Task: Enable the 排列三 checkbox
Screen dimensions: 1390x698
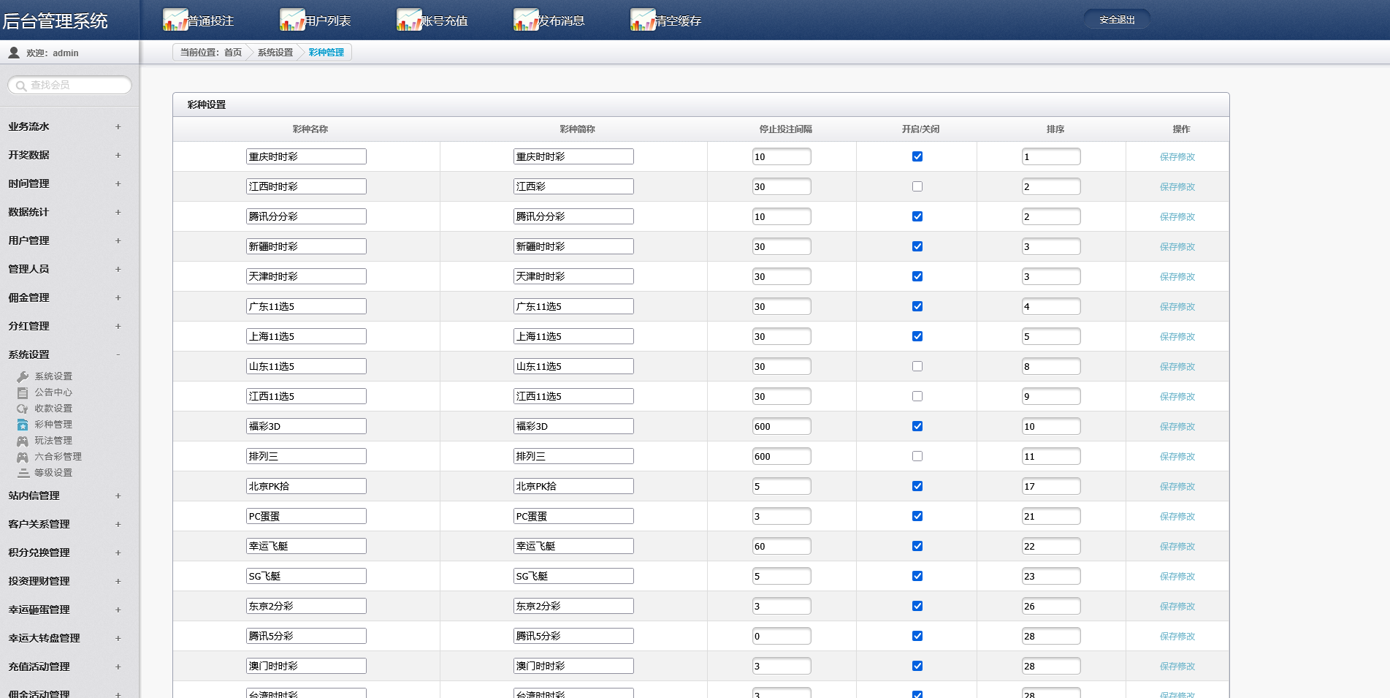Action: click(917, 456)
